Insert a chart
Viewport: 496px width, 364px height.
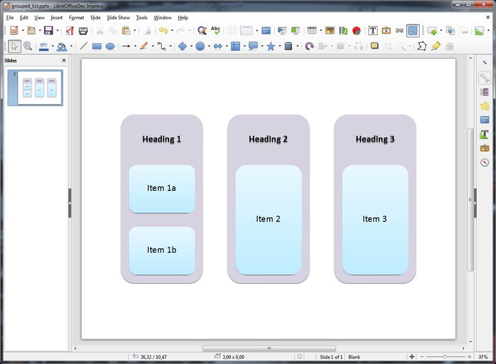(356, 30)
